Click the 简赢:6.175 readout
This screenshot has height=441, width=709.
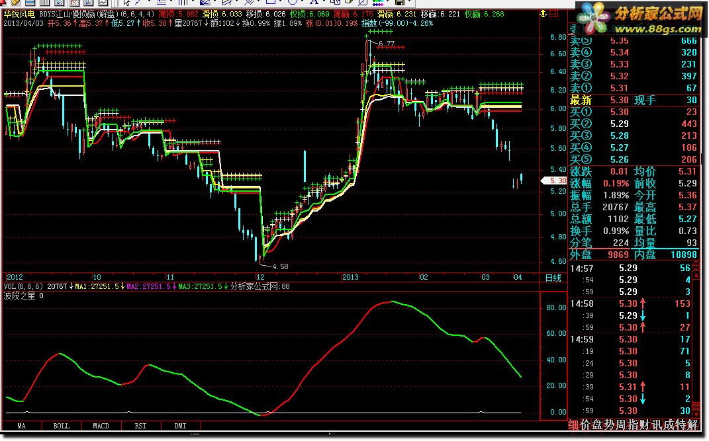pos(353,14)
